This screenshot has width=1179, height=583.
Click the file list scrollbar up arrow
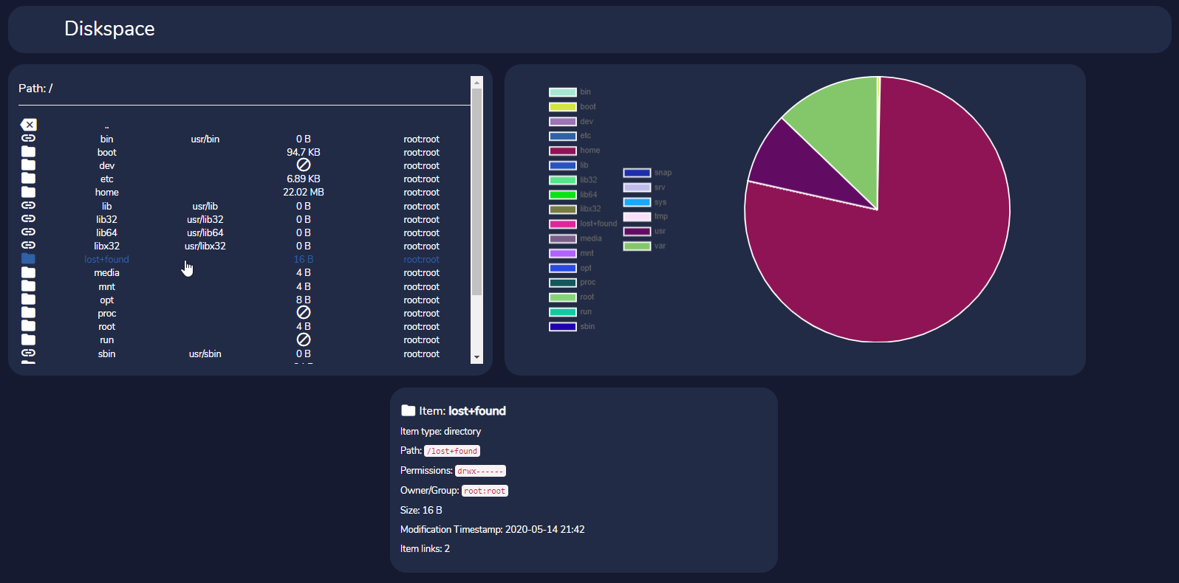point(476,82)
